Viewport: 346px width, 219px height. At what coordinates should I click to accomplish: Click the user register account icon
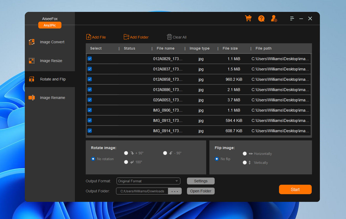coord(274,19)
